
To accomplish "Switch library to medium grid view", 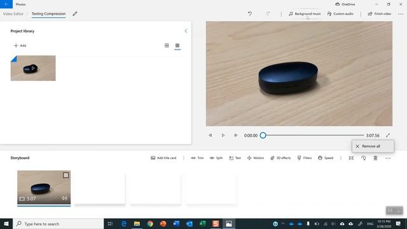I will (x=167, y=45).
